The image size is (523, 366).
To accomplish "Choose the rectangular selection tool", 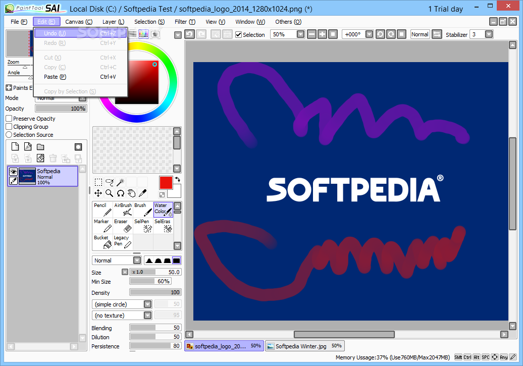I will pos(98,182).
